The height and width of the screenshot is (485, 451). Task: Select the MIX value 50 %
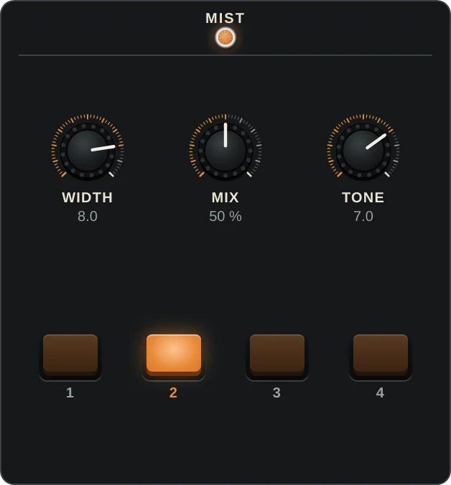pyautogui.click(x=225, y=216)
